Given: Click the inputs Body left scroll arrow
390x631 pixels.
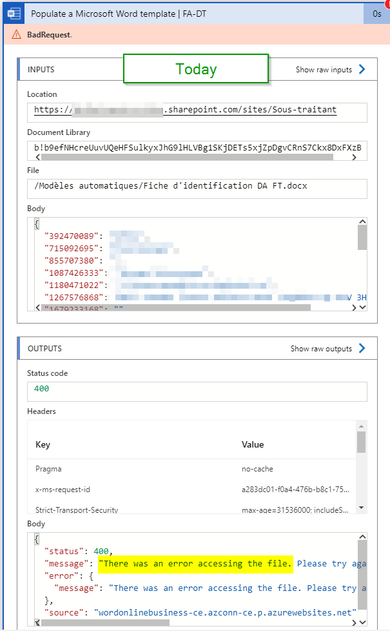Looking at the screenshot, I should pos(38,307).
